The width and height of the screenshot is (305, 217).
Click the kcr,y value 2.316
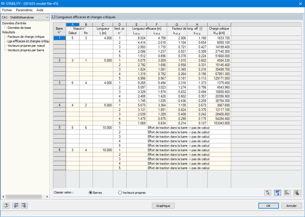pyautogui.click(x=177, y=83)
